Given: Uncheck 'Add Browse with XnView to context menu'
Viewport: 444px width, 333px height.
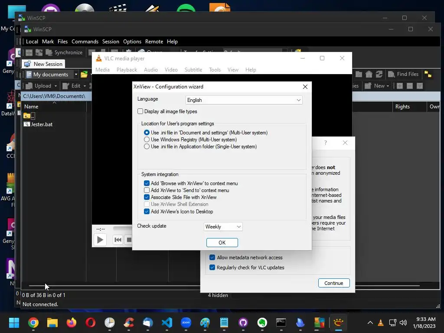Looking at the screenshot, I should pos(147,183).
